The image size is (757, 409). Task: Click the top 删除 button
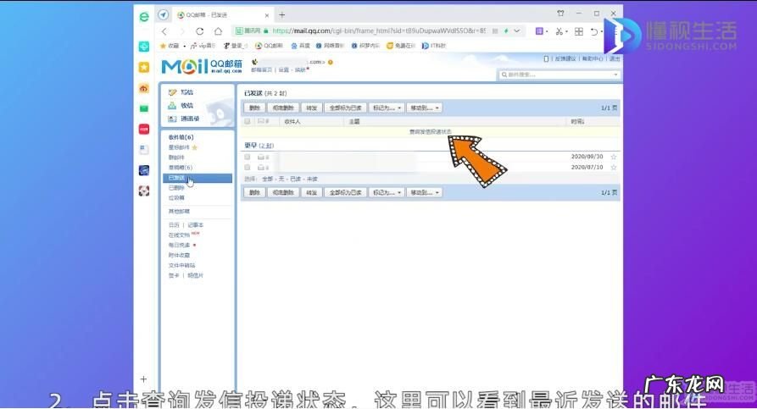point(254,108)
